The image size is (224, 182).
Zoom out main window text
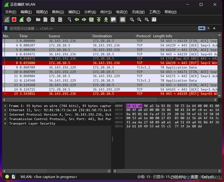coord(139,20)
